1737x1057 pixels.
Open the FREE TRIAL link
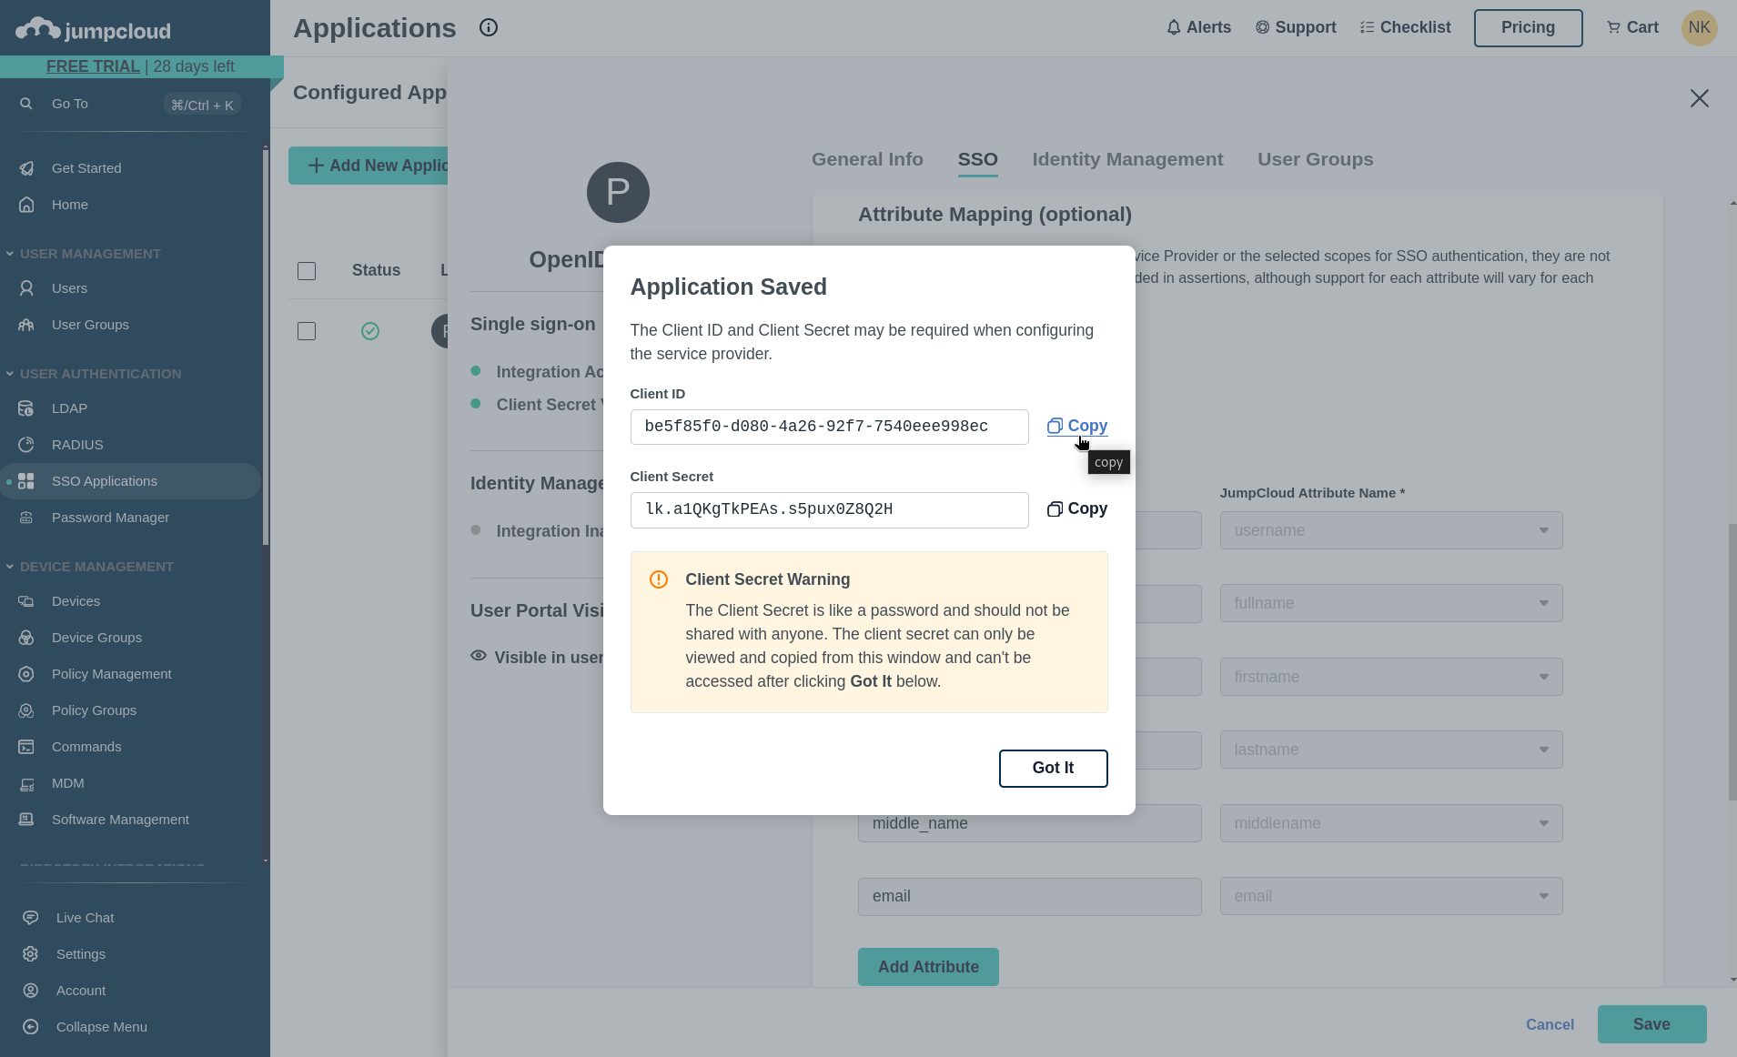coord(93,65)
